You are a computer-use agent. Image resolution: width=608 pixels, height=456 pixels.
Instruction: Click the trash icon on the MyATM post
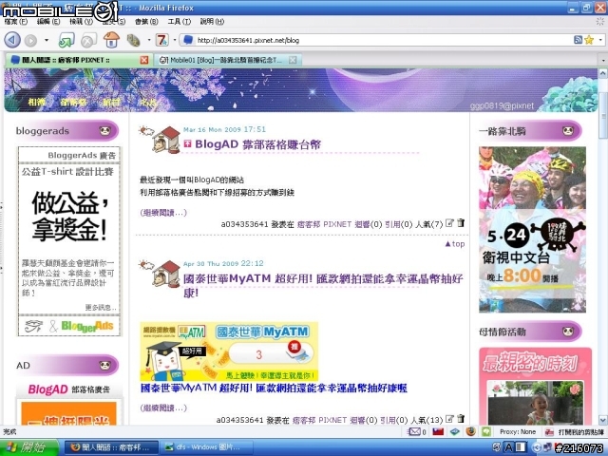coord(461,419)
